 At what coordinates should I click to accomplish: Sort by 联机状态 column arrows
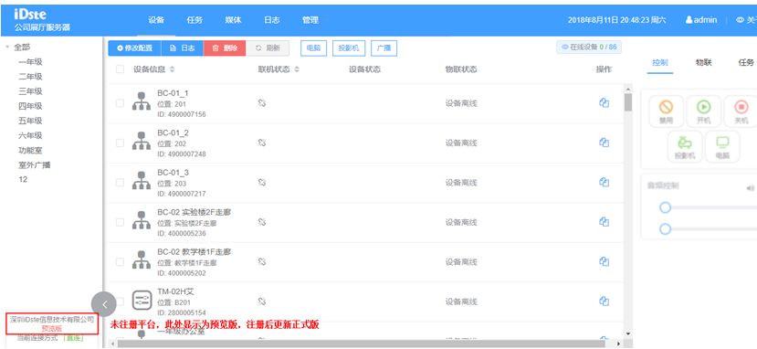[297, 69]
